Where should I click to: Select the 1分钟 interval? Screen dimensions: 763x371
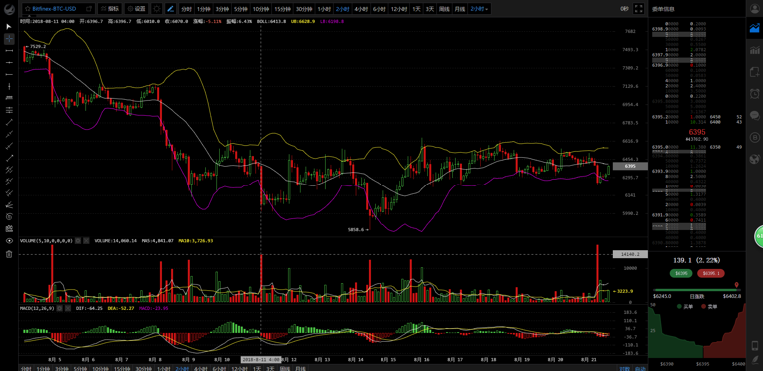click(x=204, y=9)
